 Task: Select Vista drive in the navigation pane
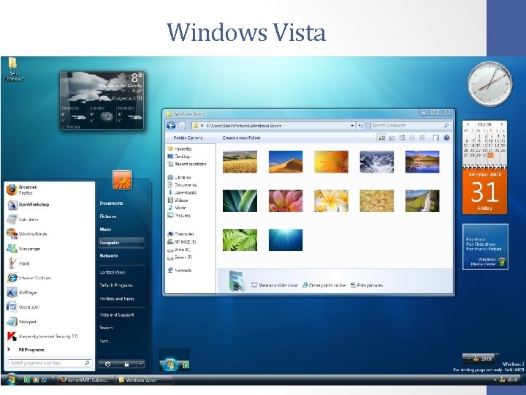[179, 249]
